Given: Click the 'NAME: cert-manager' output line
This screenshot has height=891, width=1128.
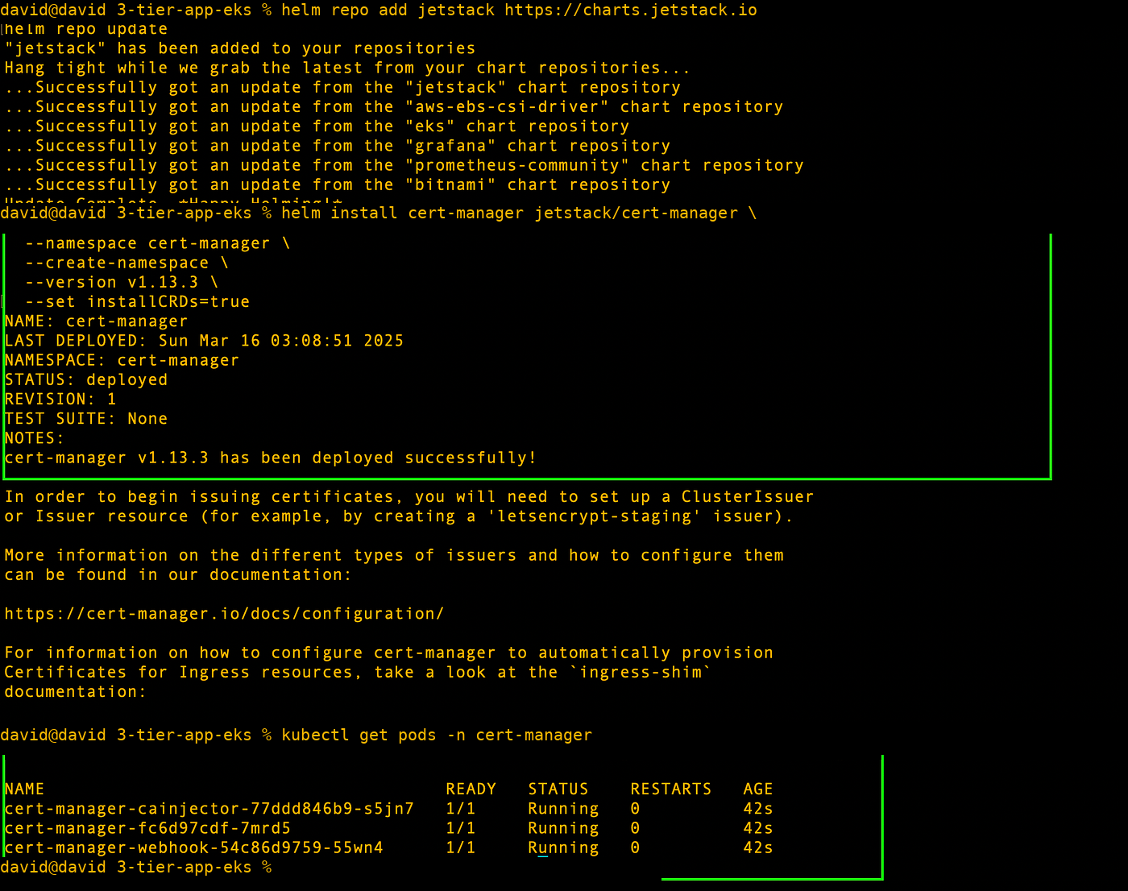Looking at the screenshot, I should (x=96, y=321).
